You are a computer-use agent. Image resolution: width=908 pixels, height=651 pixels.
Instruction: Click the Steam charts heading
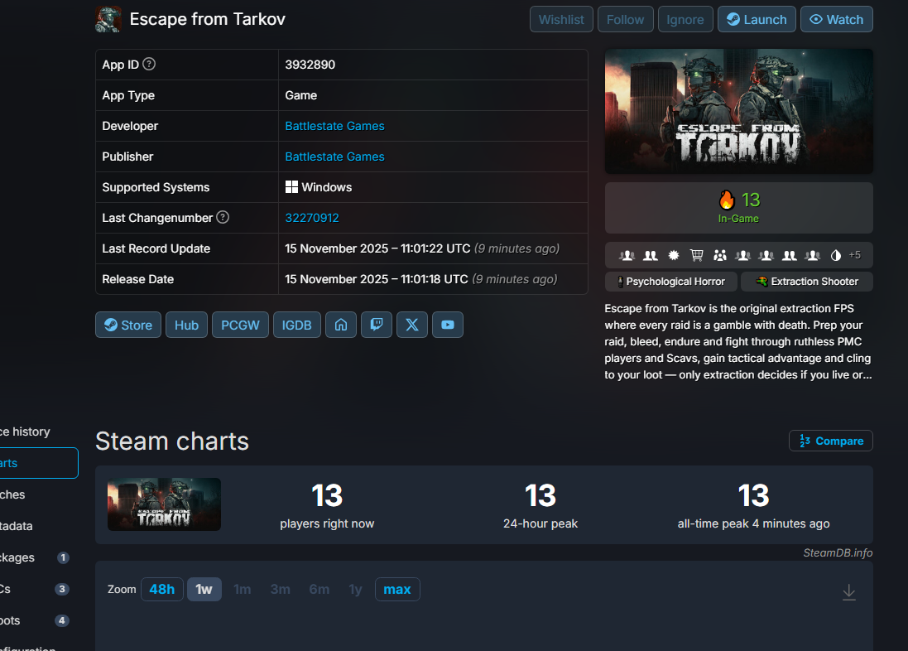pyautogui.click(x=172, y=441)
